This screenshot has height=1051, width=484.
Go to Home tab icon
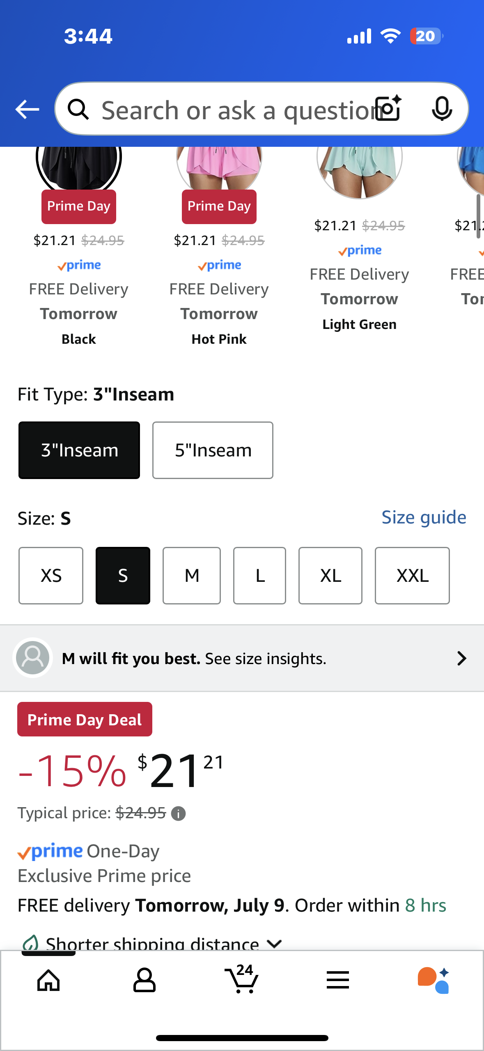48,980
